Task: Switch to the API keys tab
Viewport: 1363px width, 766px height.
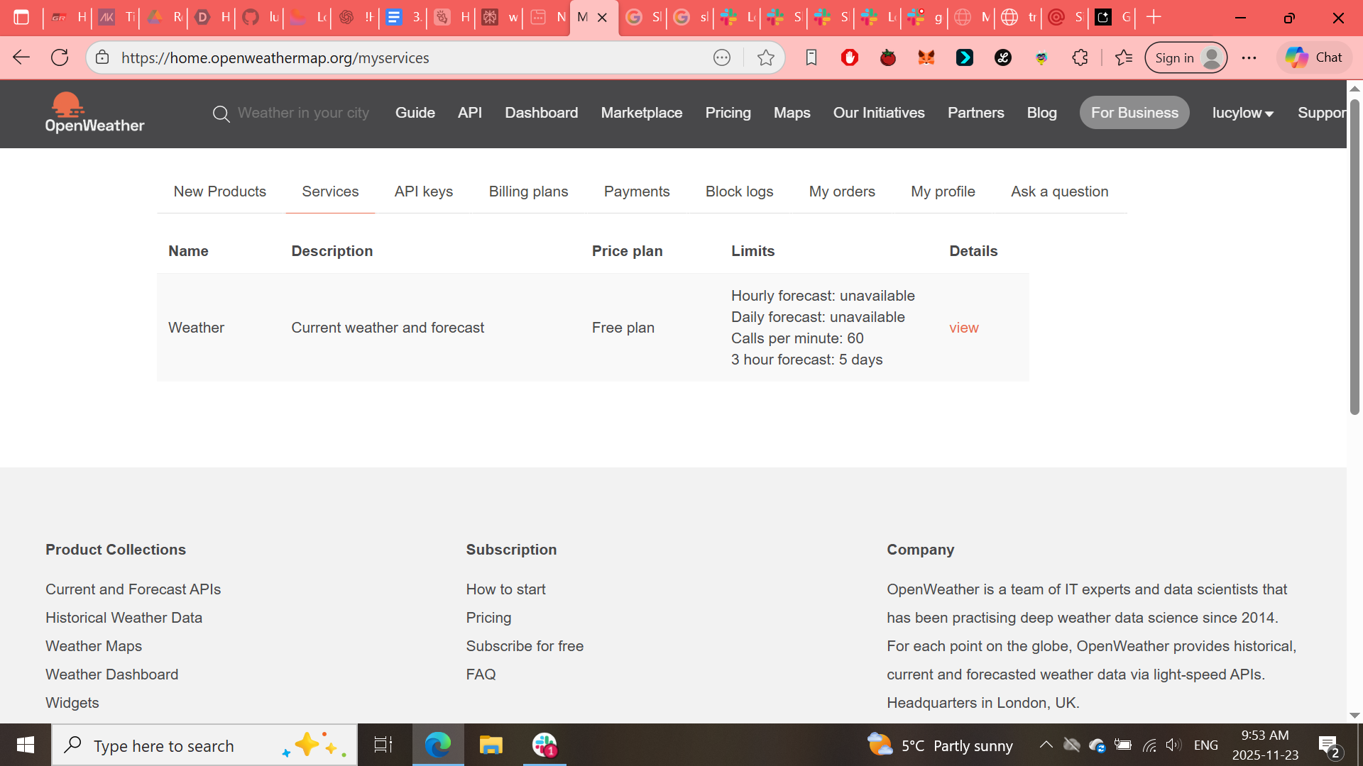Action: tap(423, 191)
